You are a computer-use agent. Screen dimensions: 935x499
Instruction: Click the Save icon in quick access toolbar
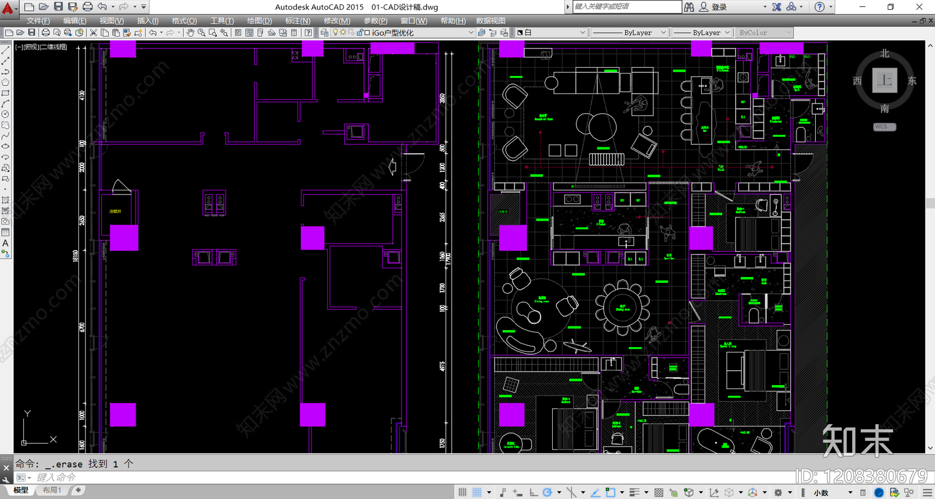coord(58,6)
